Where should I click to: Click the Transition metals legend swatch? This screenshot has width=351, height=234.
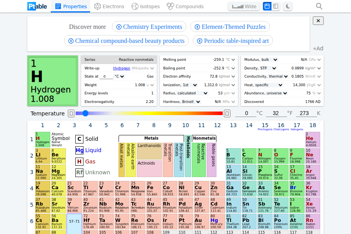pos(168,160)
